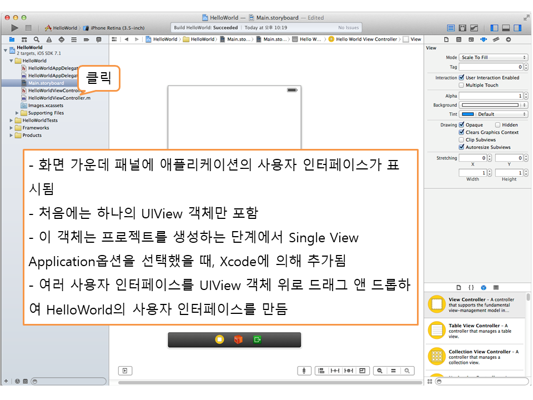The width and height of the screenshot is (533, 400).
Task: Open the version editor
Action: click(x=474, y=28)
